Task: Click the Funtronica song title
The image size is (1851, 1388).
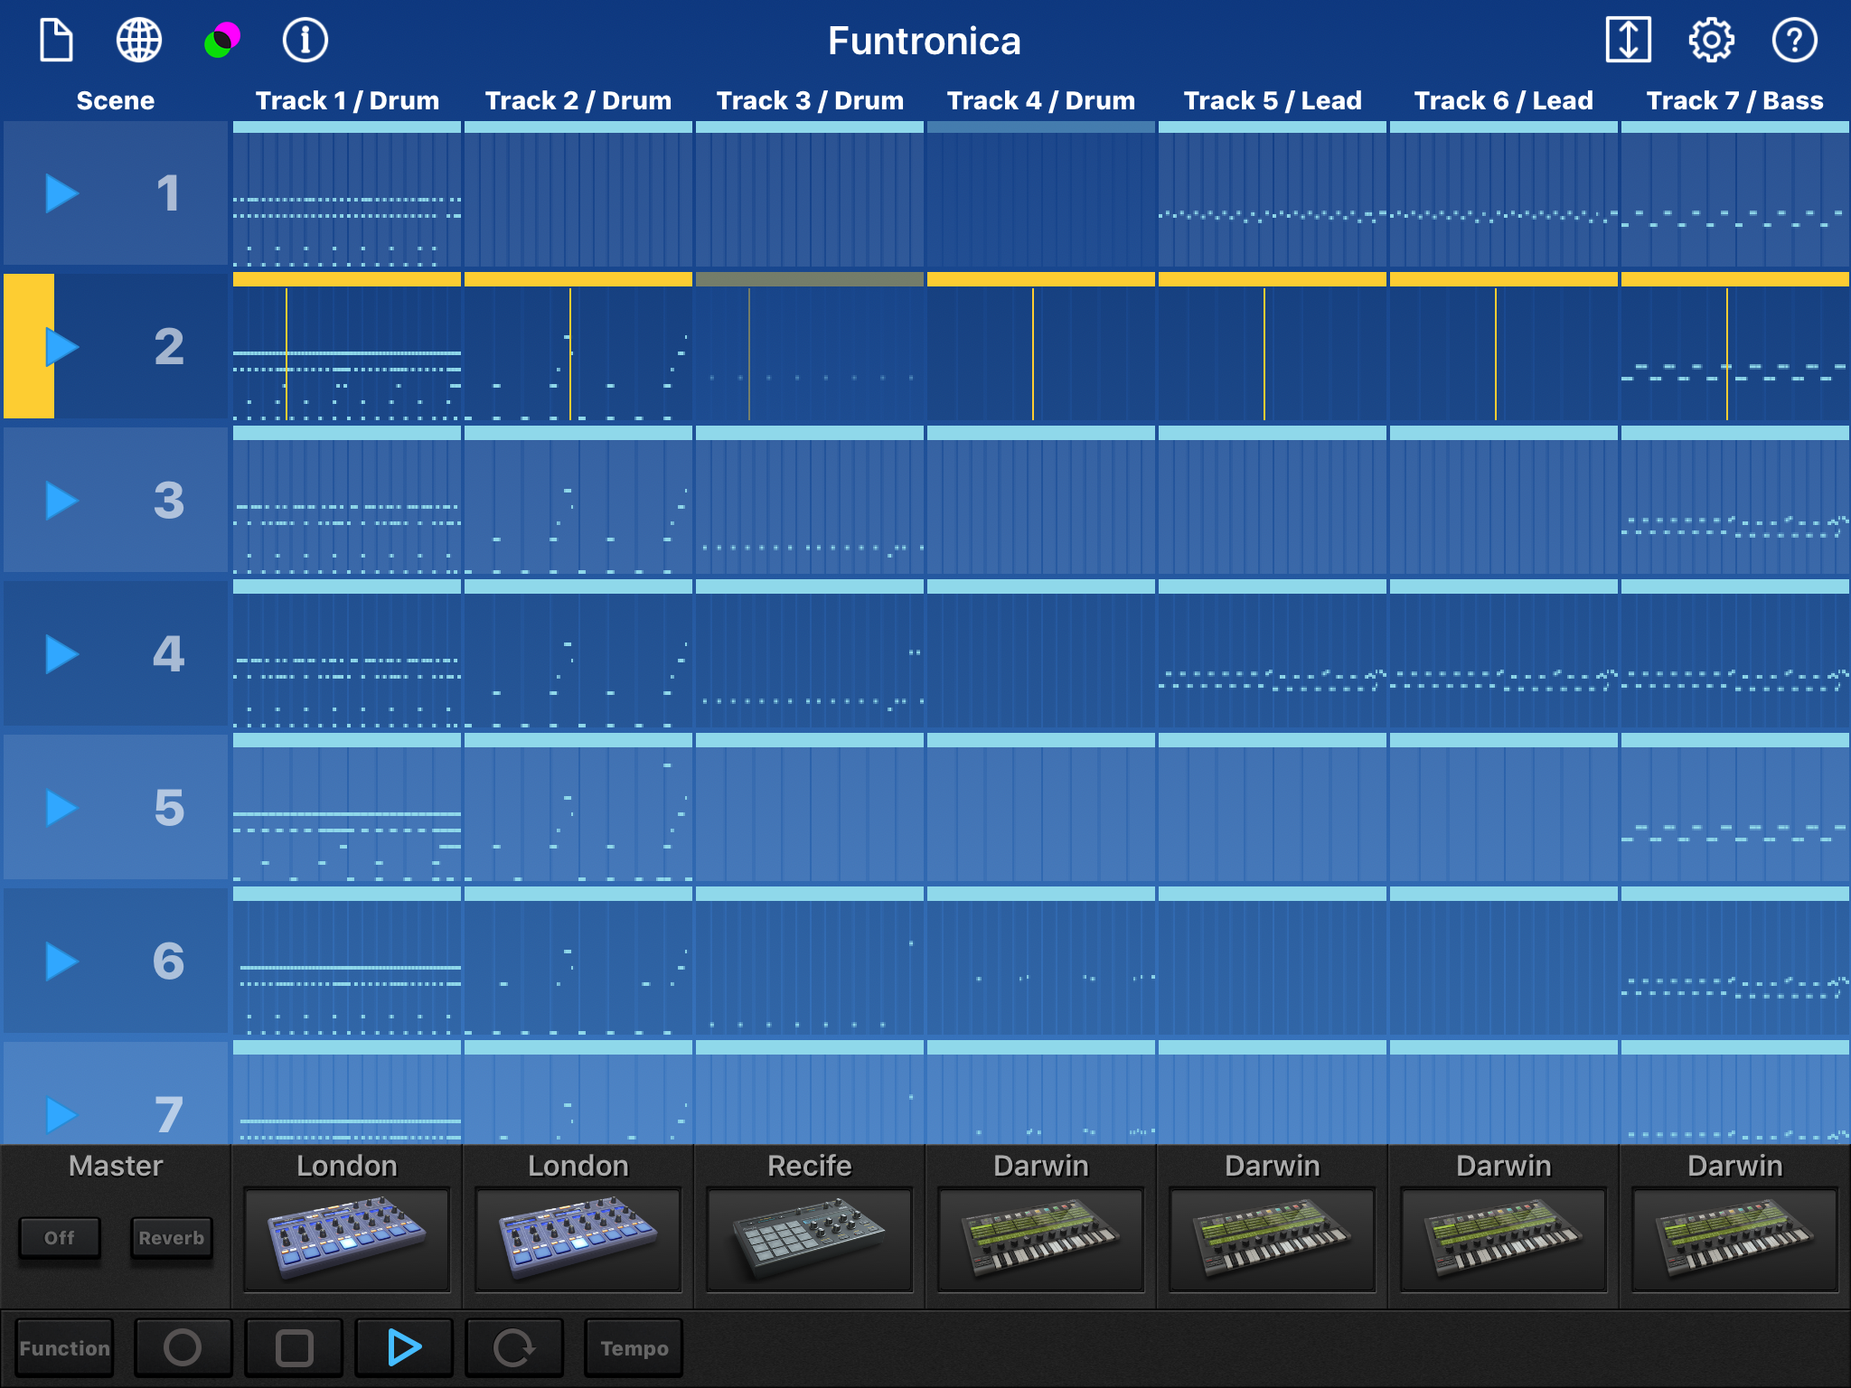Action: pyautogui.click(x=925, y=41)
